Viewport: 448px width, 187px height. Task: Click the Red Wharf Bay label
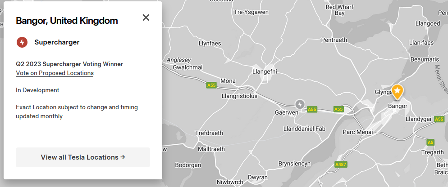(339, 10)
